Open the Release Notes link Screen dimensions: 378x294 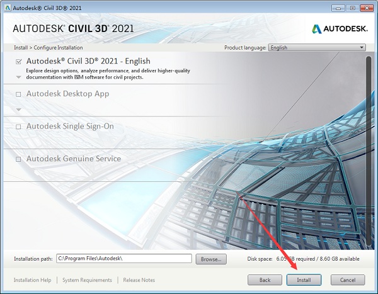coord(139,280)
